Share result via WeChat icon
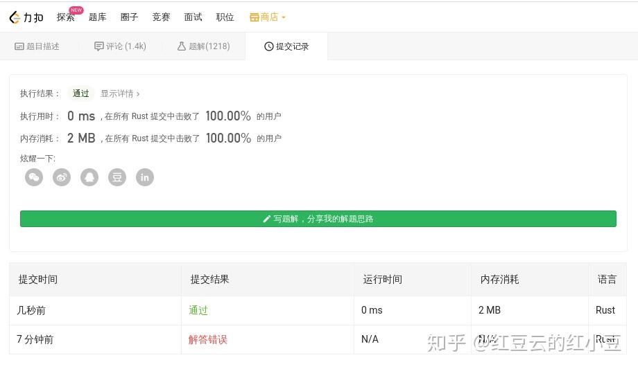 pos(34,177)
